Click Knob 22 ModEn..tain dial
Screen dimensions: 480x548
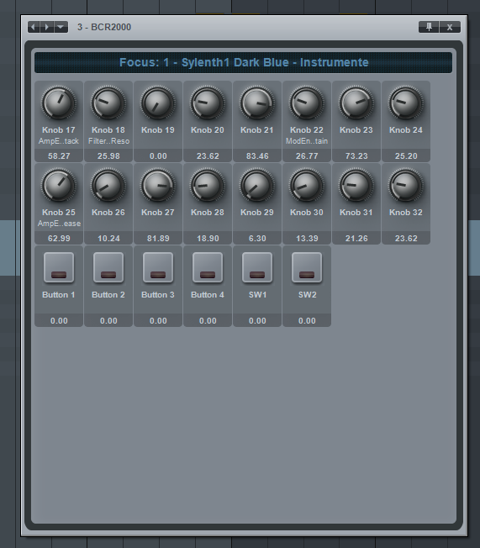tap(307, 103)
